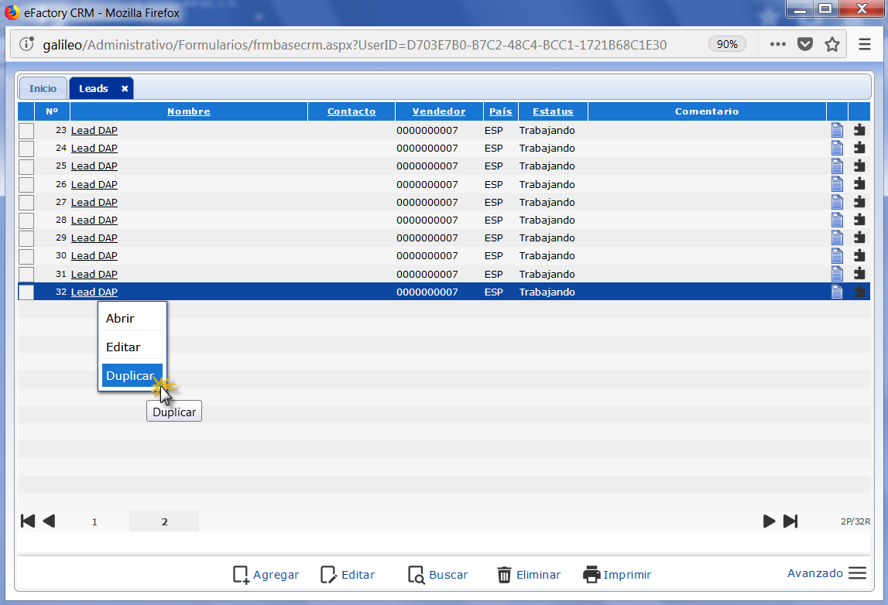Check the box for lead number 32
The width and height of the screenshot is (888, 605).
[26, 292]
